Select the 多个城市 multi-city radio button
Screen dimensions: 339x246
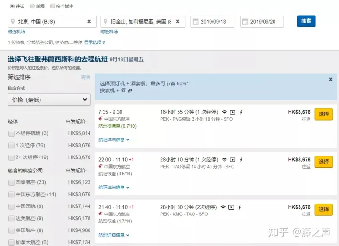click(x=52, y=6)
